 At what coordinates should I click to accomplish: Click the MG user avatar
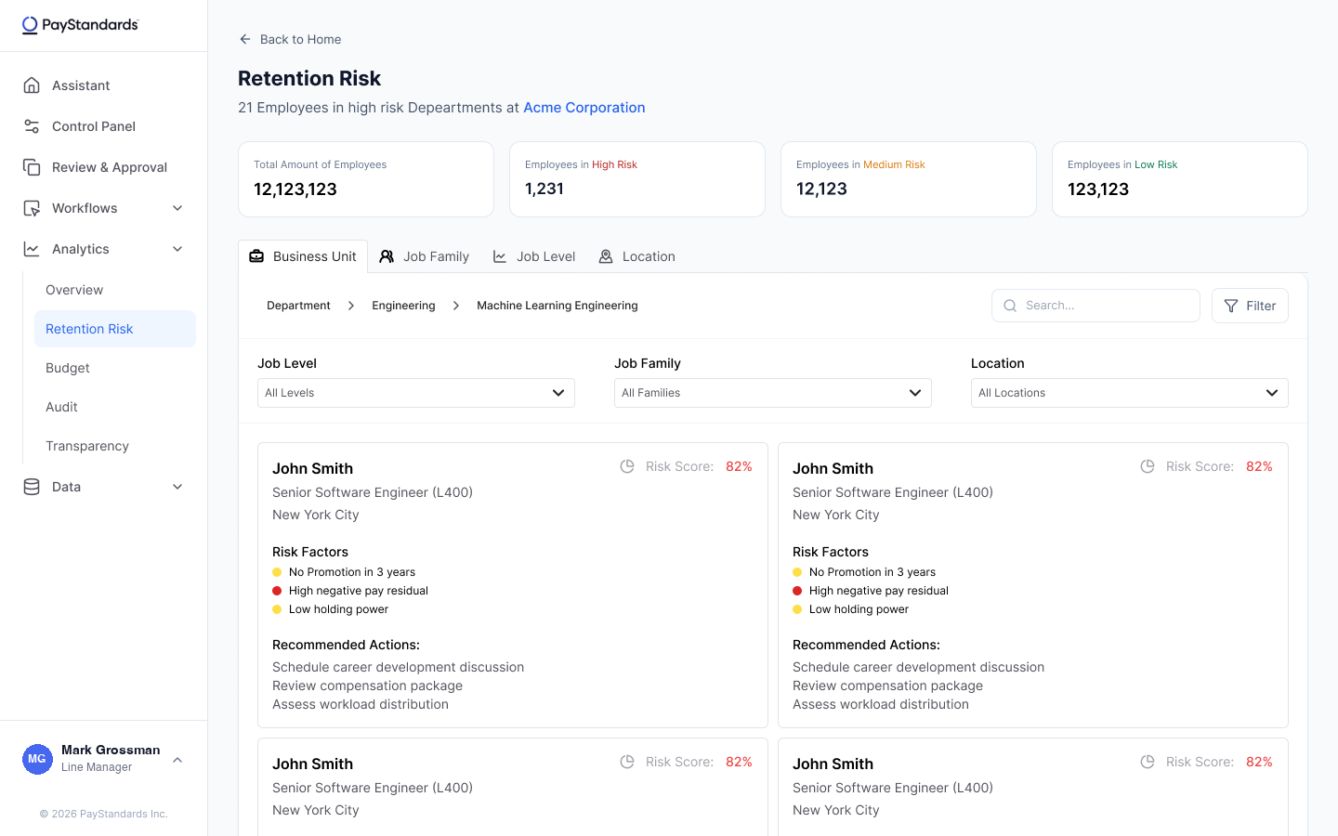tap(37, 759)
